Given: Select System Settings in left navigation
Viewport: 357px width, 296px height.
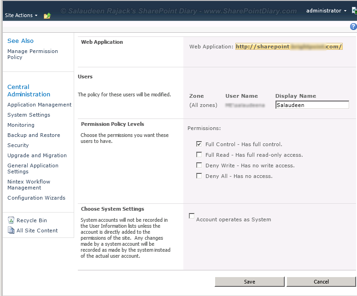Looking at the screenshot, I should click(29, 115).
